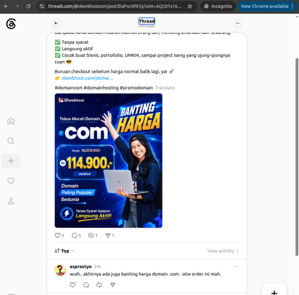Click #promodomain hashtag
This screenshot has height=295, width=299.
coord(136,88)
